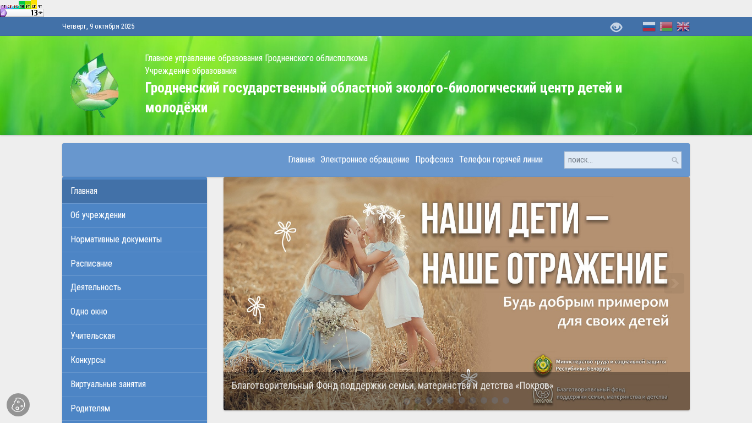The width and height of the screenshot is (752, 423).
Task: Click the date Четверг, 9 октября 2025
Action: tap(99, 26)
